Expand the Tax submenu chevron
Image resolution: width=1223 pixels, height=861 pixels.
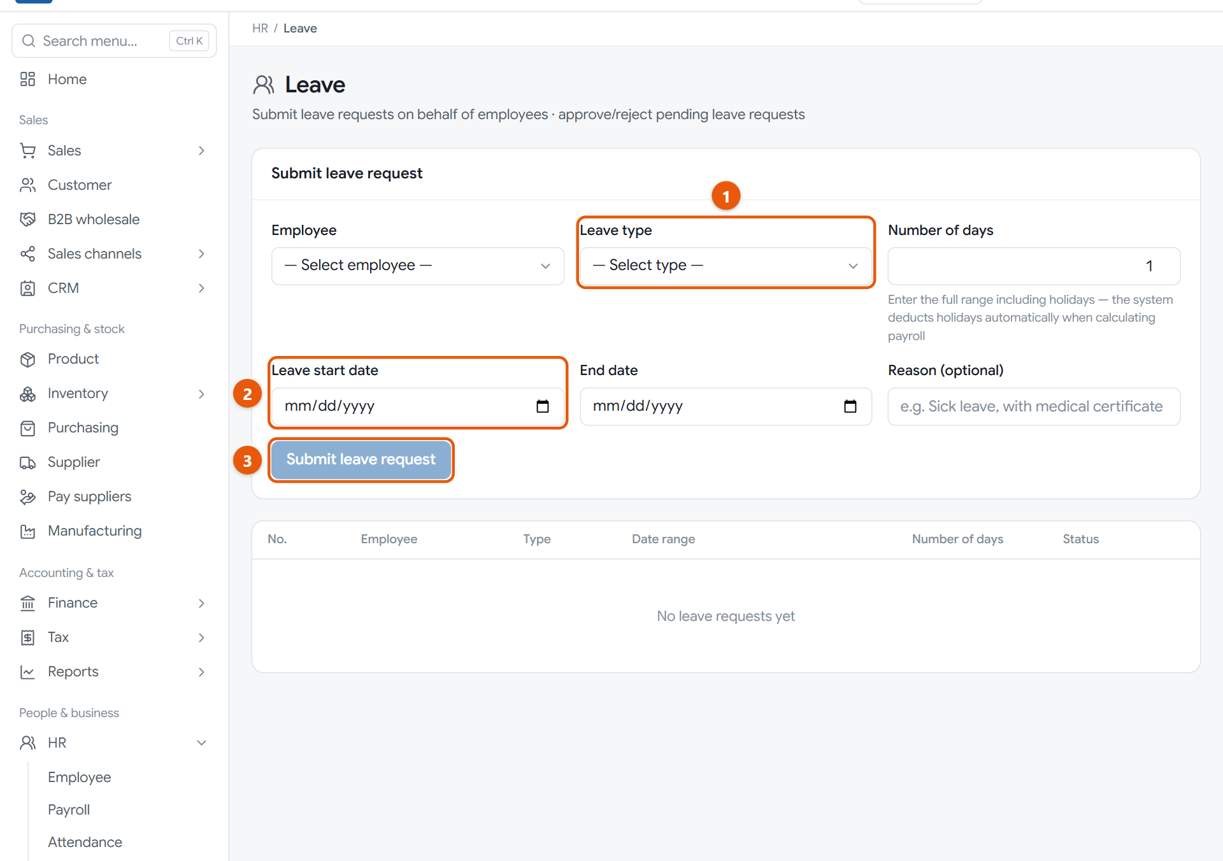click(201, 637)
